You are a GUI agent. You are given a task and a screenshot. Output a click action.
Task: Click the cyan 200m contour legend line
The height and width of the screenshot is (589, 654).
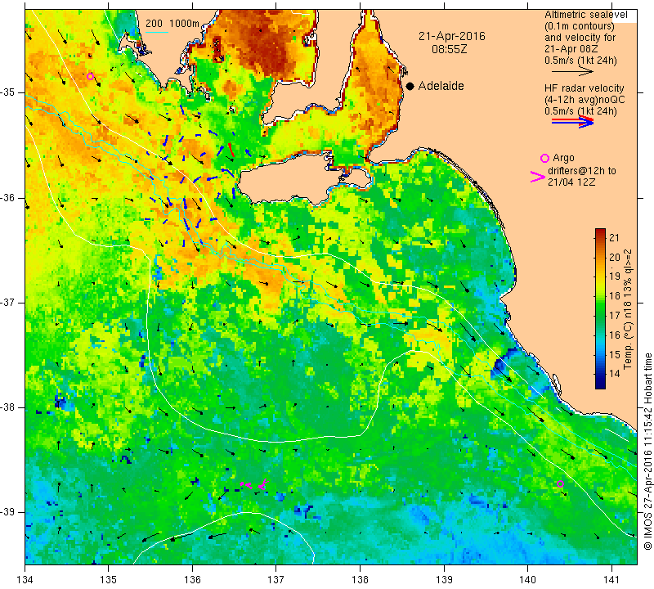[157, 31]
